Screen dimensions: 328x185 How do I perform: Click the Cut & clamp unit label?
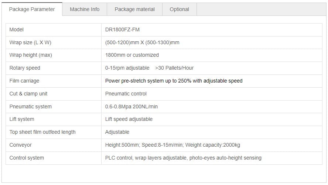click(28, 94)
